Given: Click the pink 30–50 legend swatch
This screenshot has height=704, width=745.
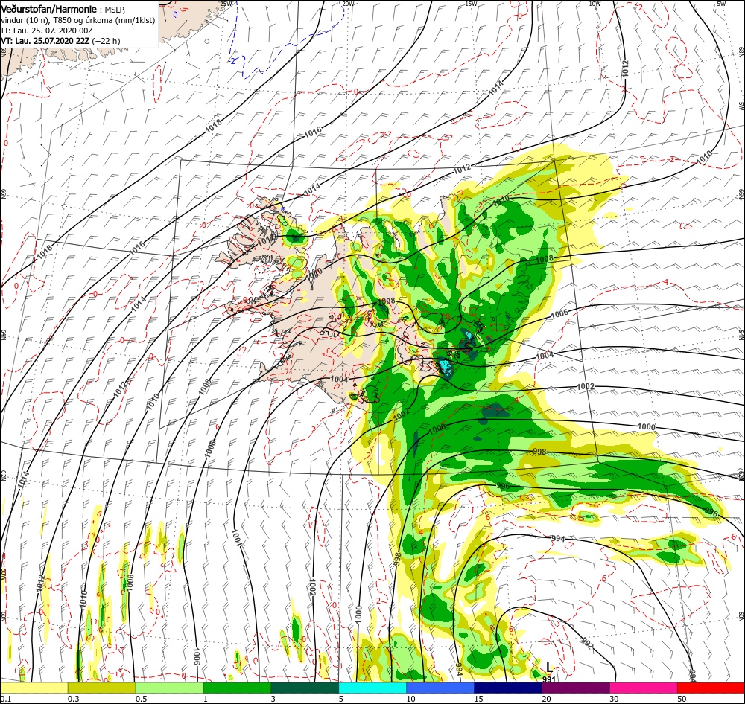Looking at the screenshot, I should tap(644, 688).
